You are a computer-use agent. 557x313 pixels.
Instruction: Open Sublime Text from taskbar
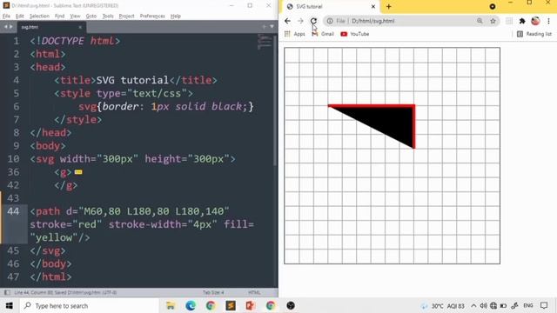[x=231, y=305]
